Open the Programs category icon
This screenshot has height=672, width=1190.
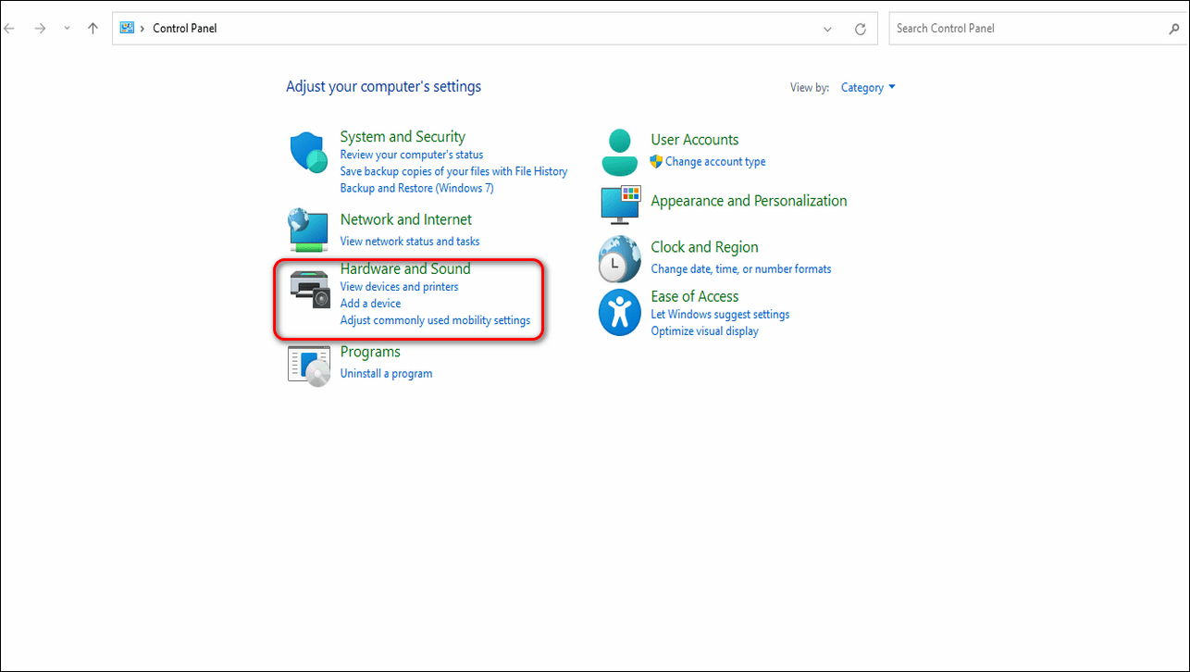pyautogui.click(x=309, y=365)
